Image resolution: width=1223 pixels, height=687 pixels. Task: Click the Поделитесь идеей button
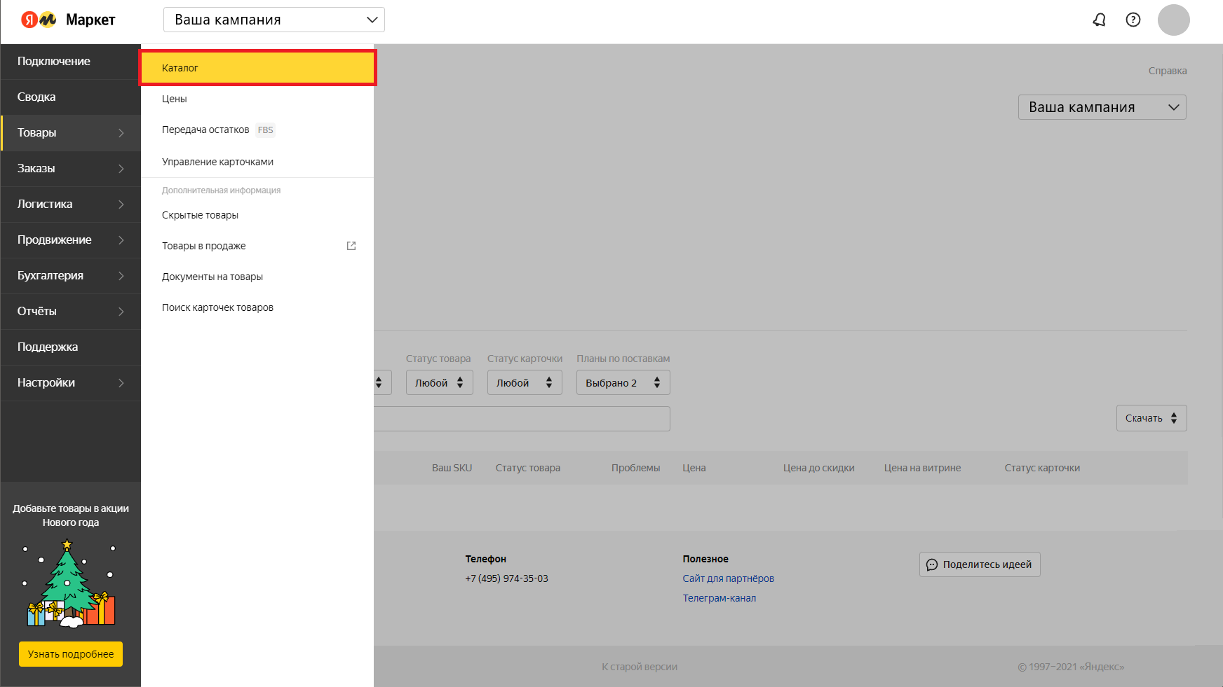[979, 564]
